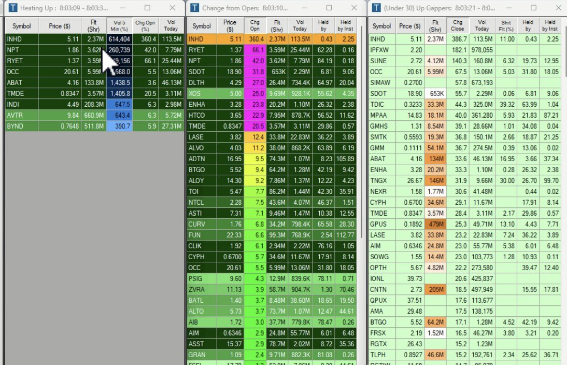Select TOI symbol in Change from Open window

[x=193, y=191]
